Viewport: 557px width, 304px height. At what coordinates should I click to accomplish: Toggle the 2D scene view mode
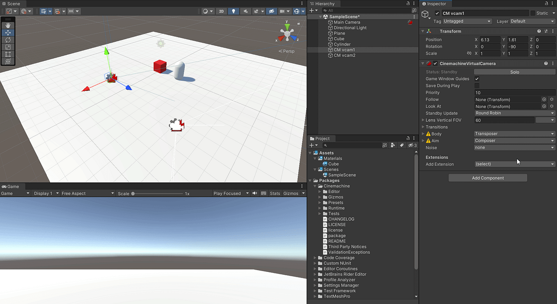point(221,11)
